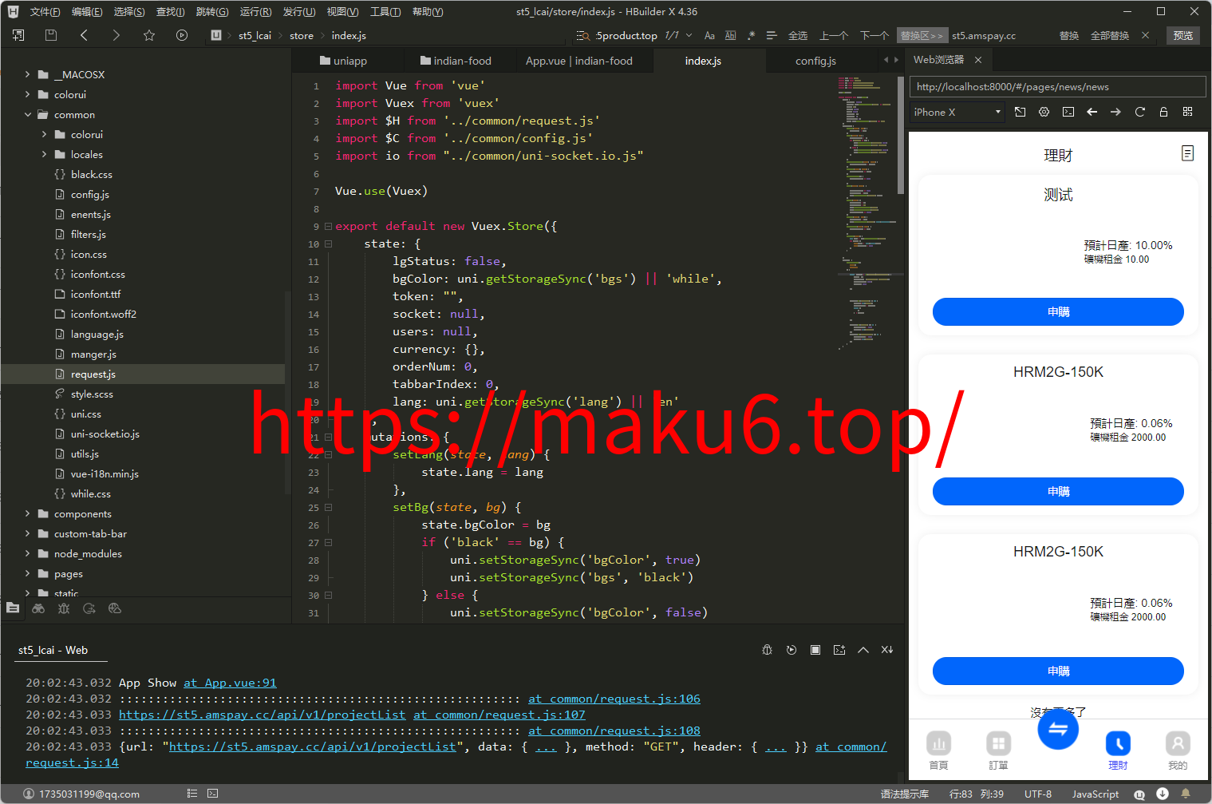The width and height of the screenshot is (1212, 804).
Task: Open the 我的 tab in preview app
Action: 1178,751
